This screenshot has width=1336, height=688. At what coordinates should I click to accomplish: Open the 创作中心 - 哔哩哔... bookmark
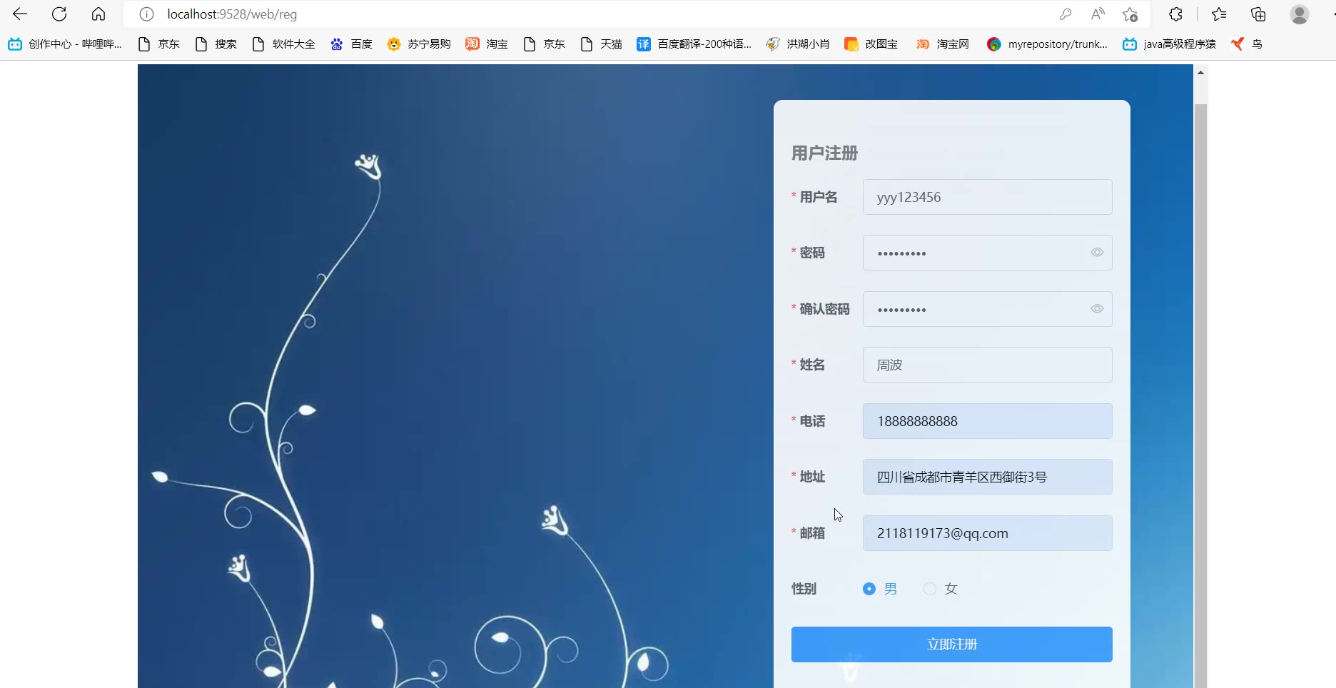click(x=65, y=44)
